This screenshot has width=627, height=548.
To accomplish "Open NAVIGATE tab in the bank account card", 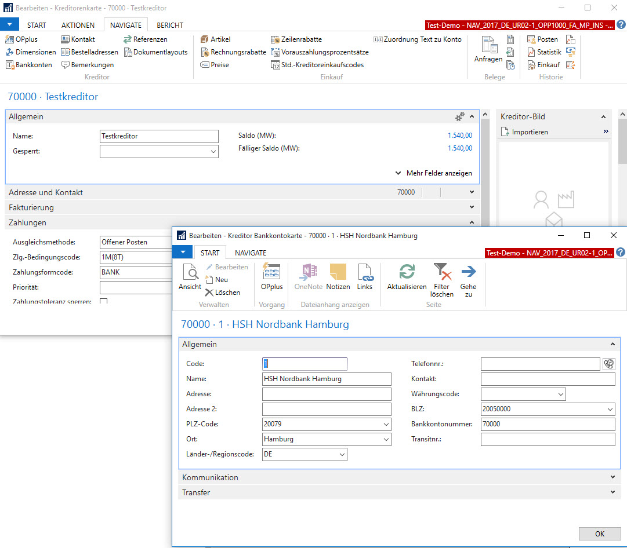I will click(251, 253).
